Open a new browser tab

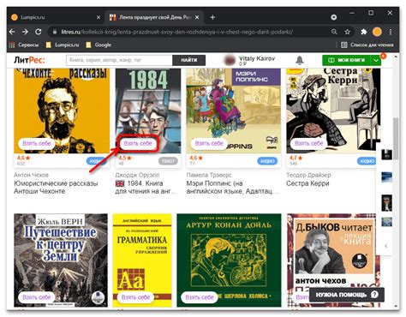point(212,17)
